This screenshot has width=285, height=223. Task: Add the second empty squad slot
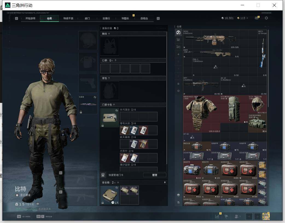pos(257,216)
